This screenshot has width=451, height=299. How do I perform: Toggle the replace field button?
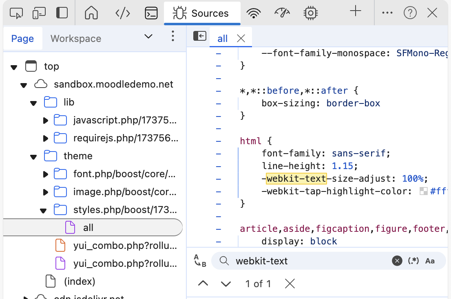(x=200, y=261)
